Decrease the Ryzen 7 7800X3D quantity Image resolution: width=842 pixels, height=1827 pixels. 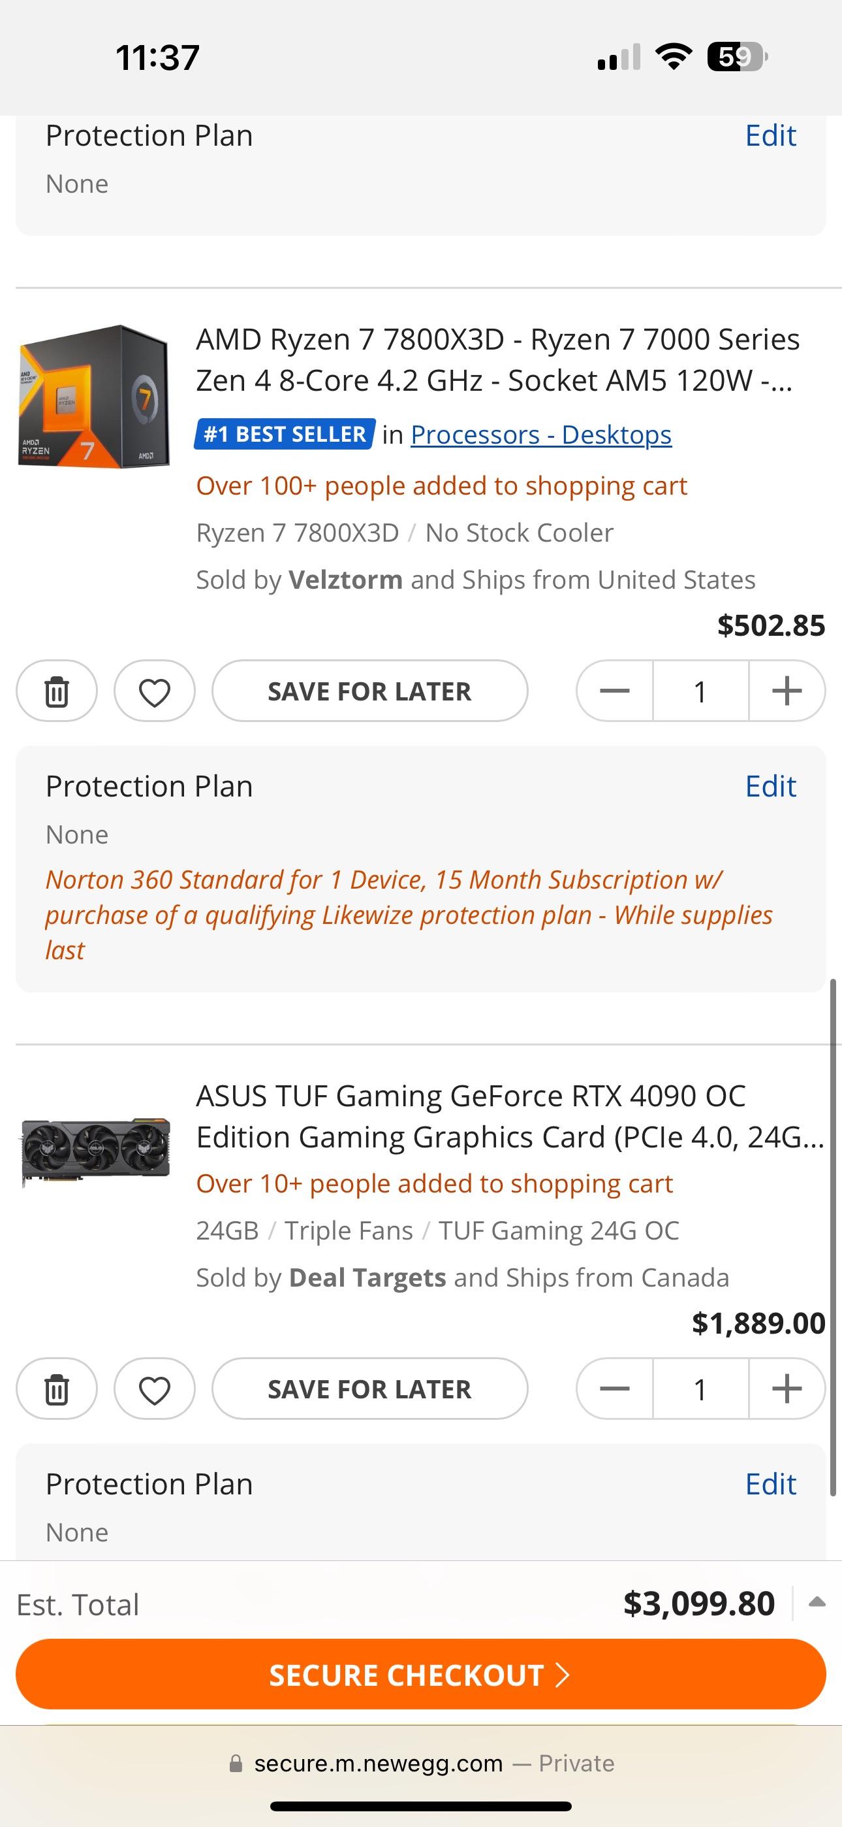pos(614,691)
